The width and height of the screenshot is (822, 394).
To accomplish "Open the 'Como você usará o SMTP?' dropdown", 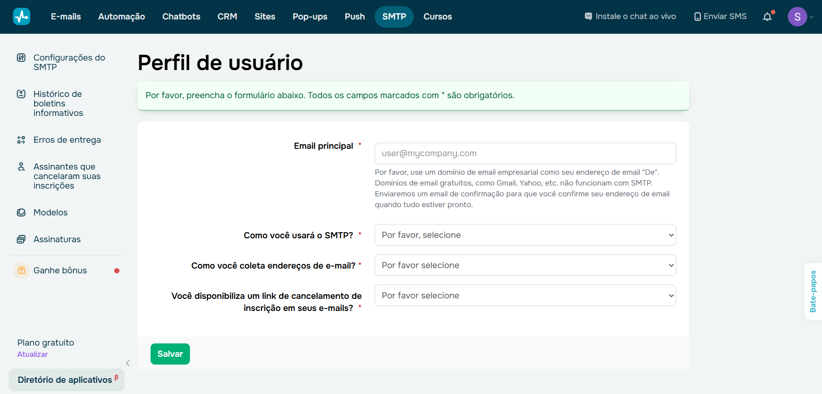I will (525, 235).
